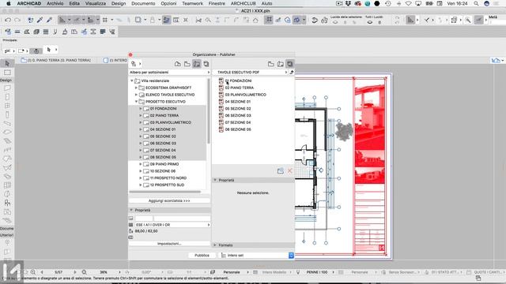Collapse the Villa residenziale tree root
The width and height of the screenshot is (506, 284).
tap(132, 80)
